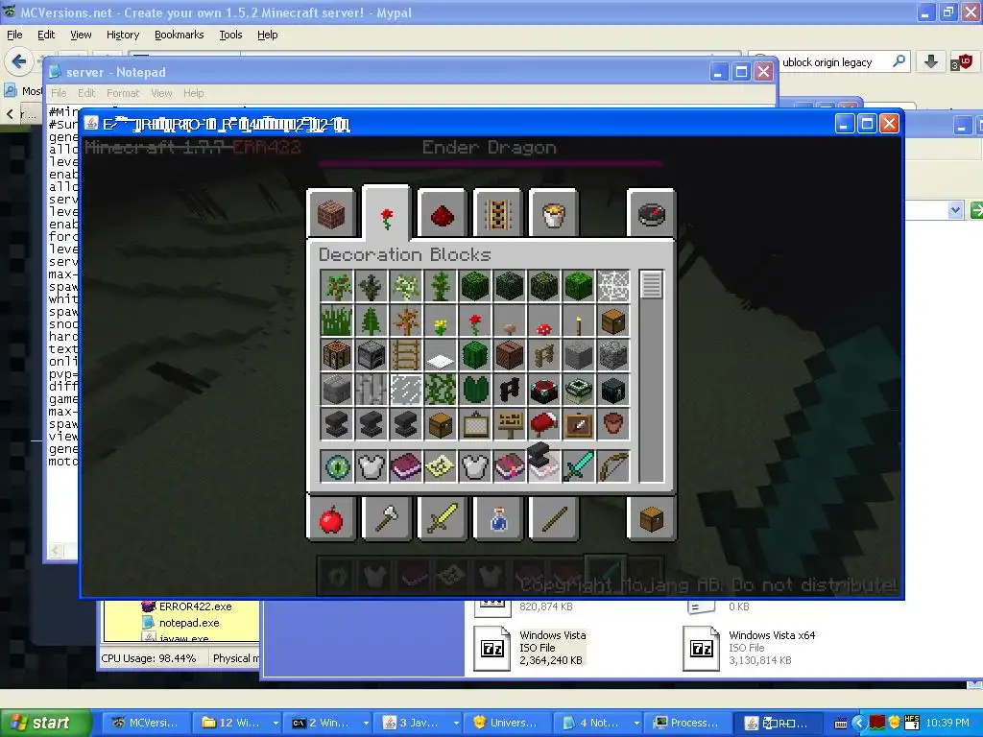
Task: Pick the torch item
Action: [x=579, y=321]
